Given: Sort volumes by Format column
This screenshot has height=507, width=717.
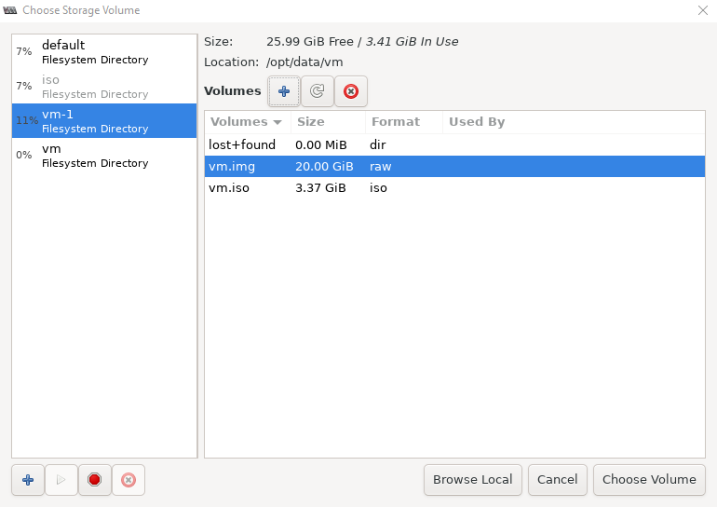Looking at the screenshot, I should (x=402, y=122).
